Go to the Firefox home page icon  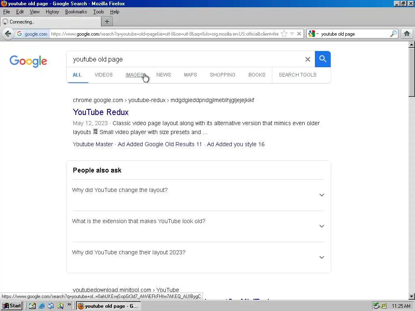tap(407, 34)
